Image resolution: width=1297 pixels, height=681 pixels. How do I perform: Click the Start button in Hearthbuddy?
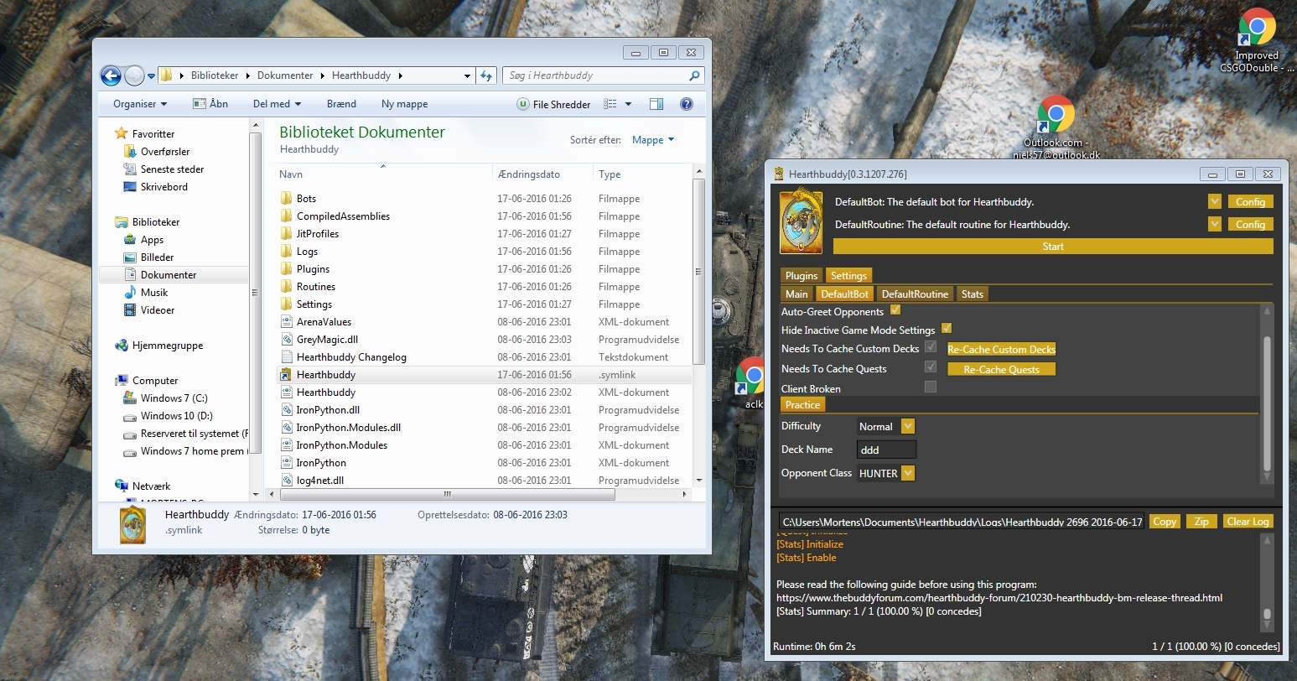1053,247
